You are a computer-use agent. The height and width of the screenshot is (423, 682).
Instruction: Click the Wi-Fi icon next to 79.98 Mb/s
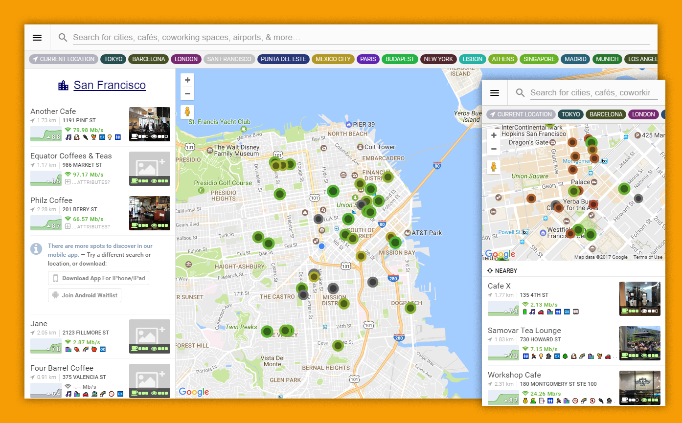[68, 130]
